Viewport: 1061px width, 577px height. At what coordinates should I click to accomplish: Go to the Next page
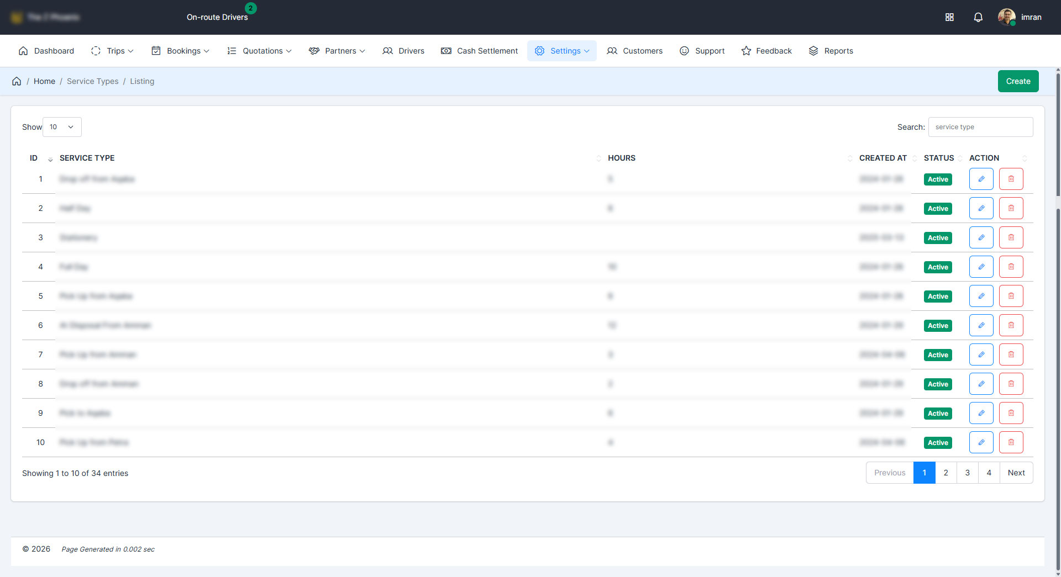1016,473
